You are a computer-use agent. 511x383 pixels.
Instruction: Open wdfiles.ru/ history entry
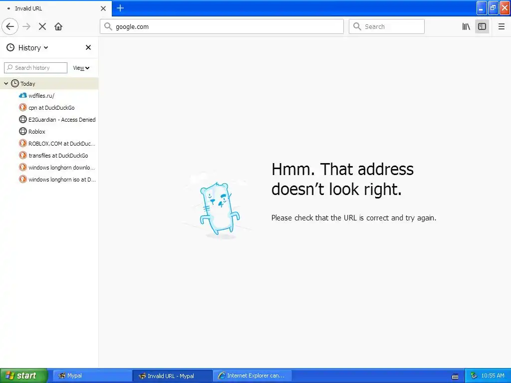[49, 96]
